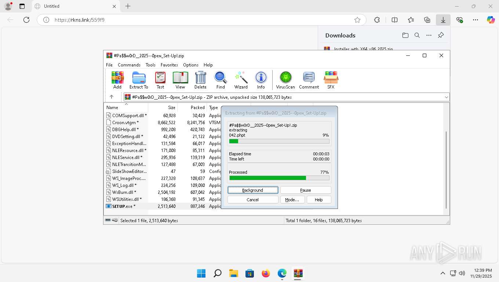Open the Help menu
Screen dimensions: 499x282
[208, 65]
